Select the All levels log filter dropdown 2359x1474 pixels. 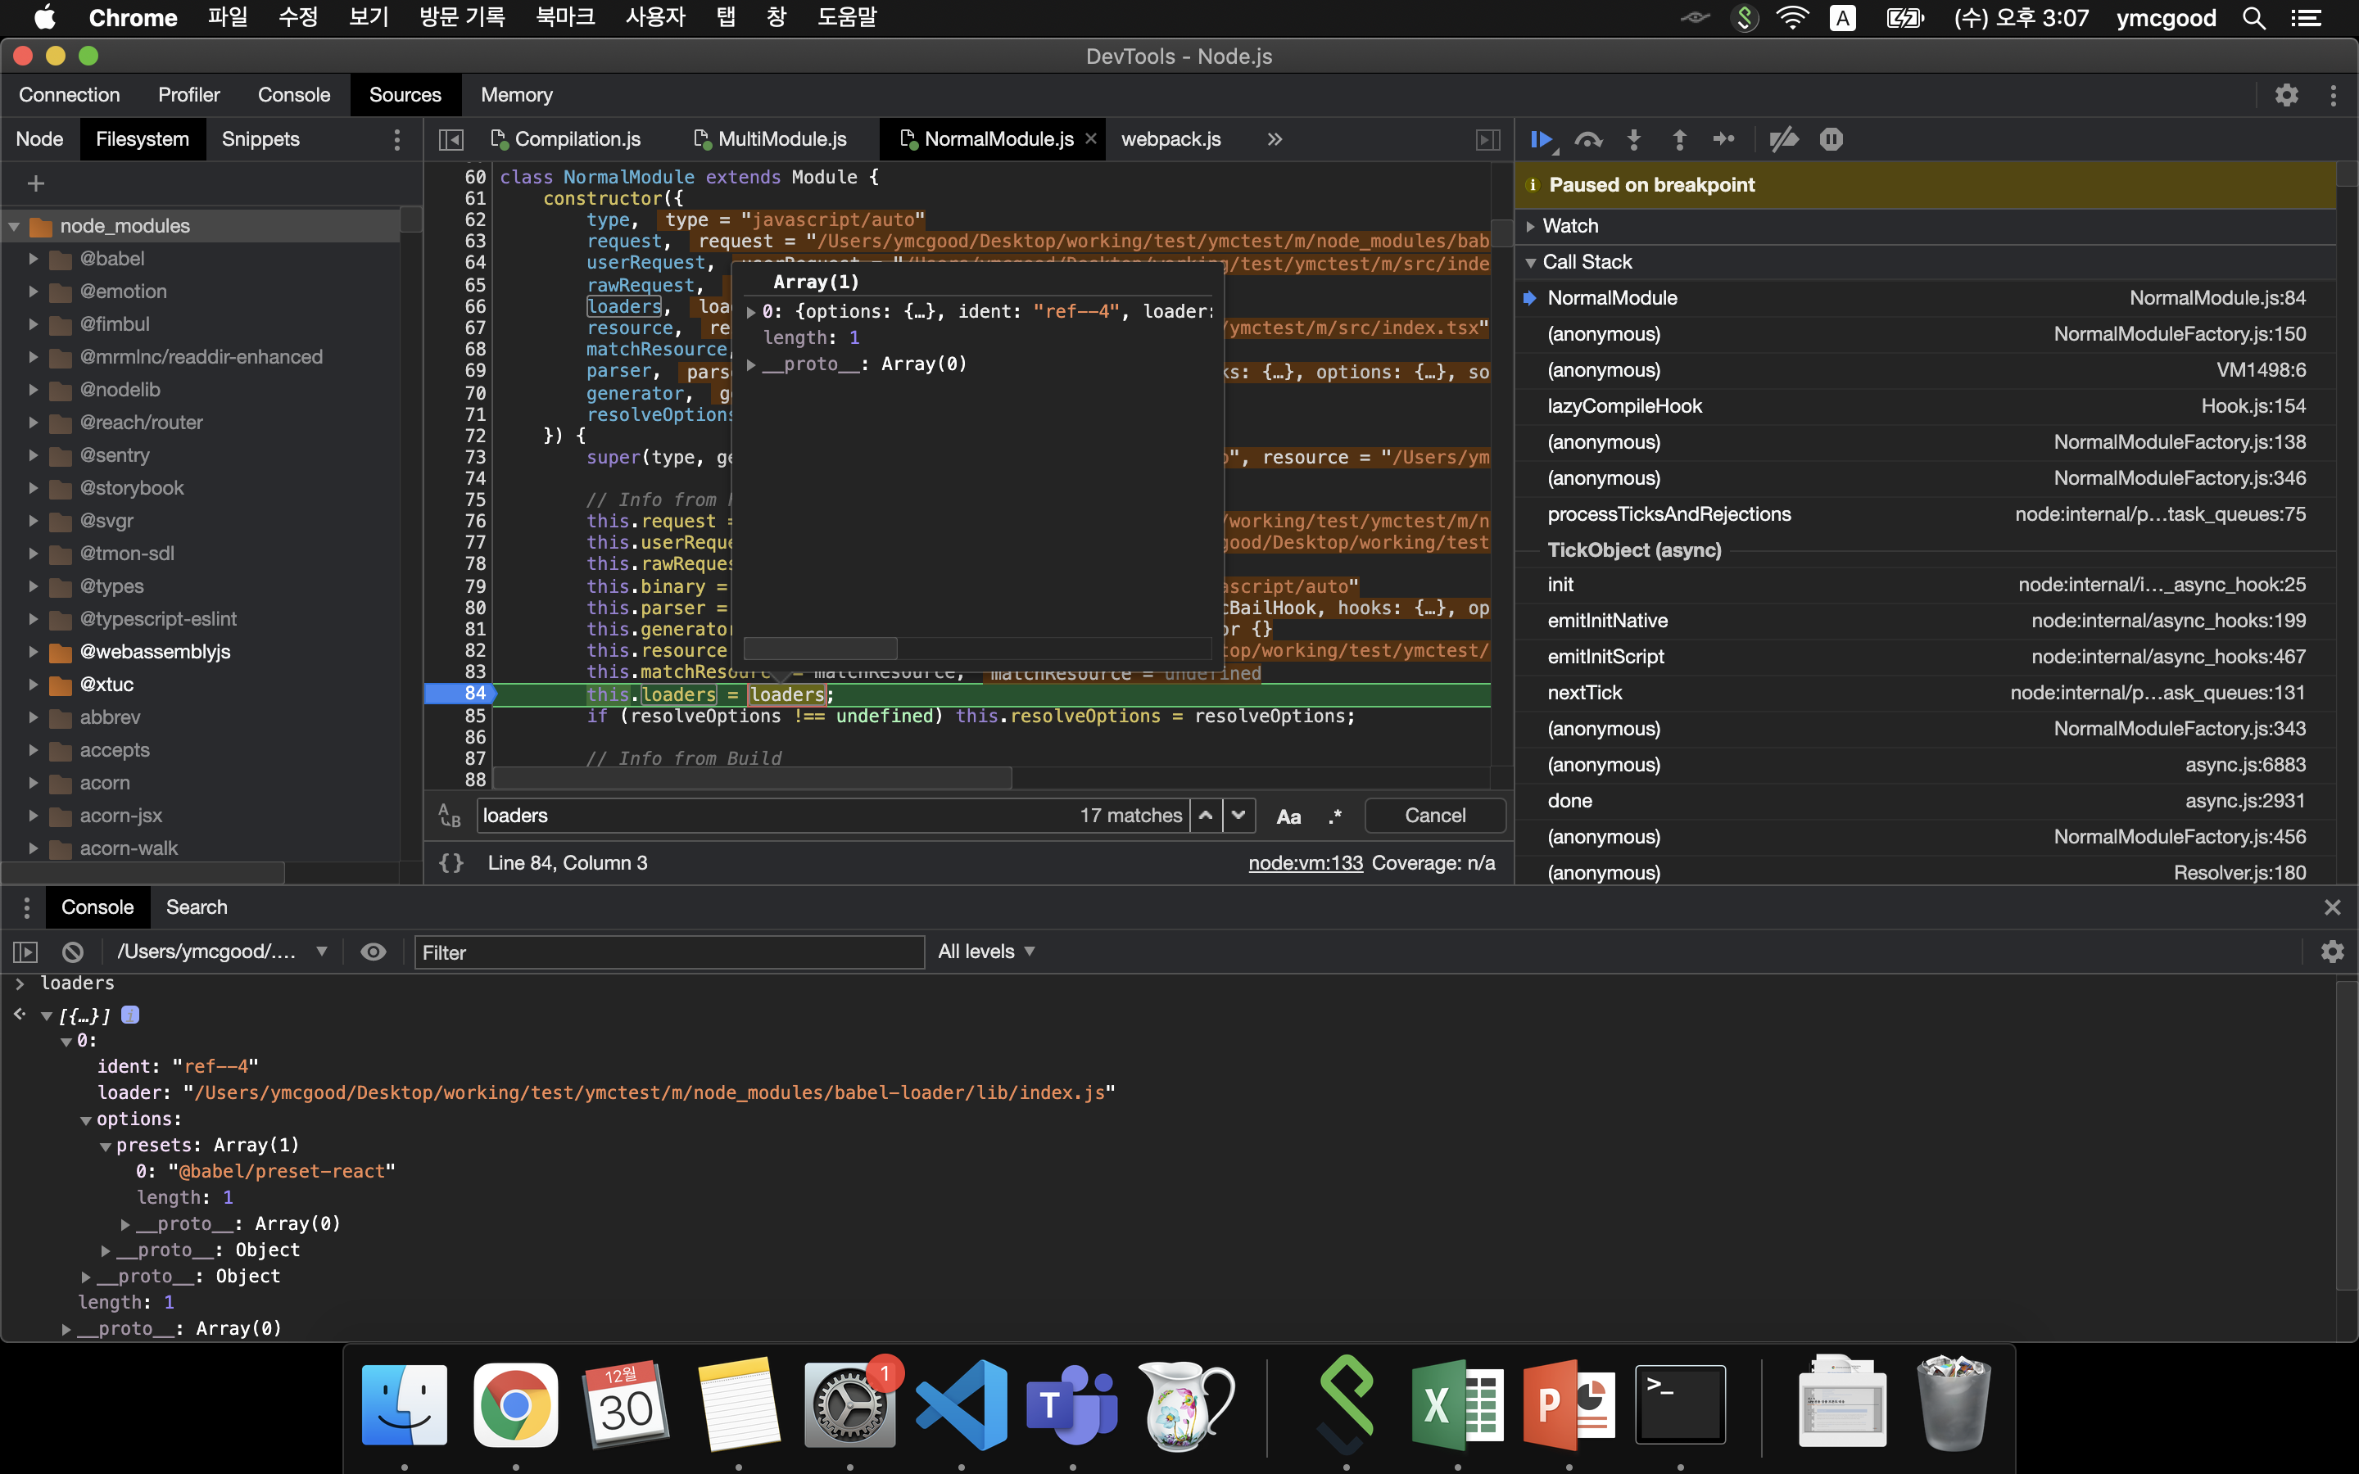point(984,951)
